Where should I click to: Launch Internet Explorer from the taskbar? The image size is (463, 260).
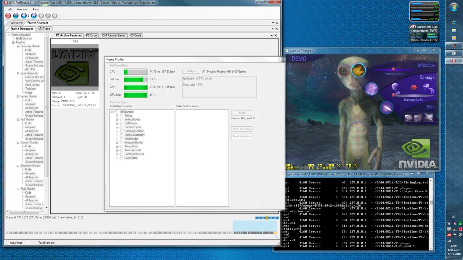(x=454, y=22)
